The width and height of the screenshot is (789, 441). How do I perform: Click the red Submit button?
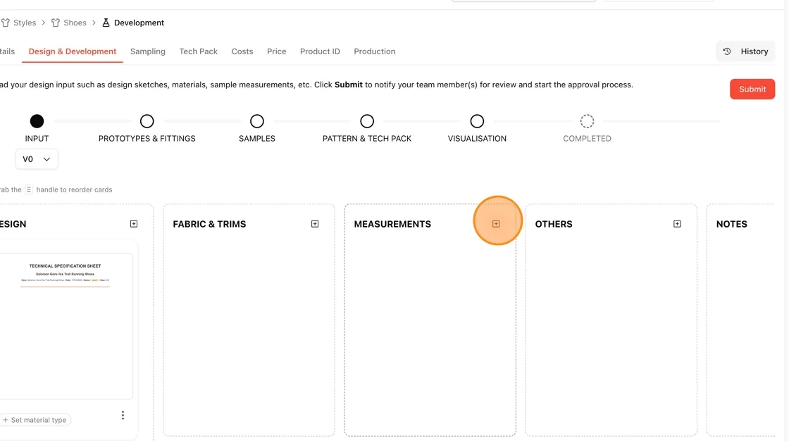pyautogui.click(x=752, y=89)
